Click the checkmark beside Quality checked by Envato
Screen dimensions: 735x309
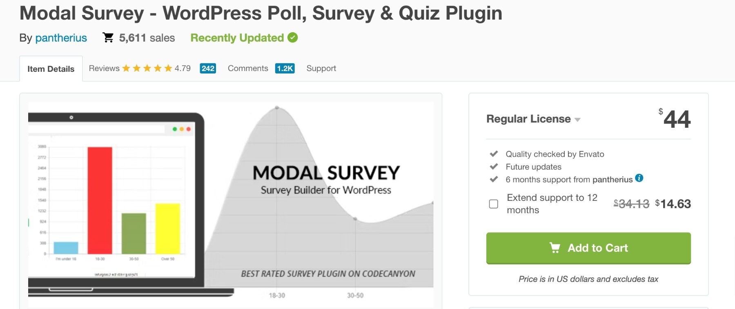(x=493, y=154)
